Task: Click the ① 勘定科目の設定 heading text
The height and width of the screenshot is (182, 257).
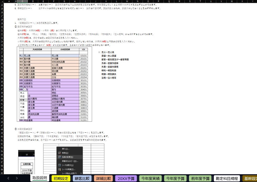Action: [x=24, y=27]
